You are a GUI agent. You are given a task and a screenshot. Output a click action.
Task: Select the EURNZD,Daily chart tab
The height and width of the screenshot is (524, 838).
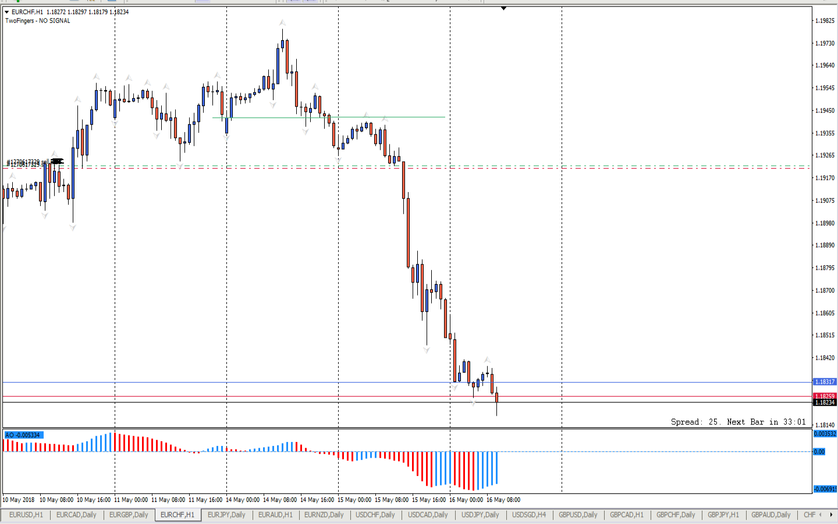pos(324,515)
